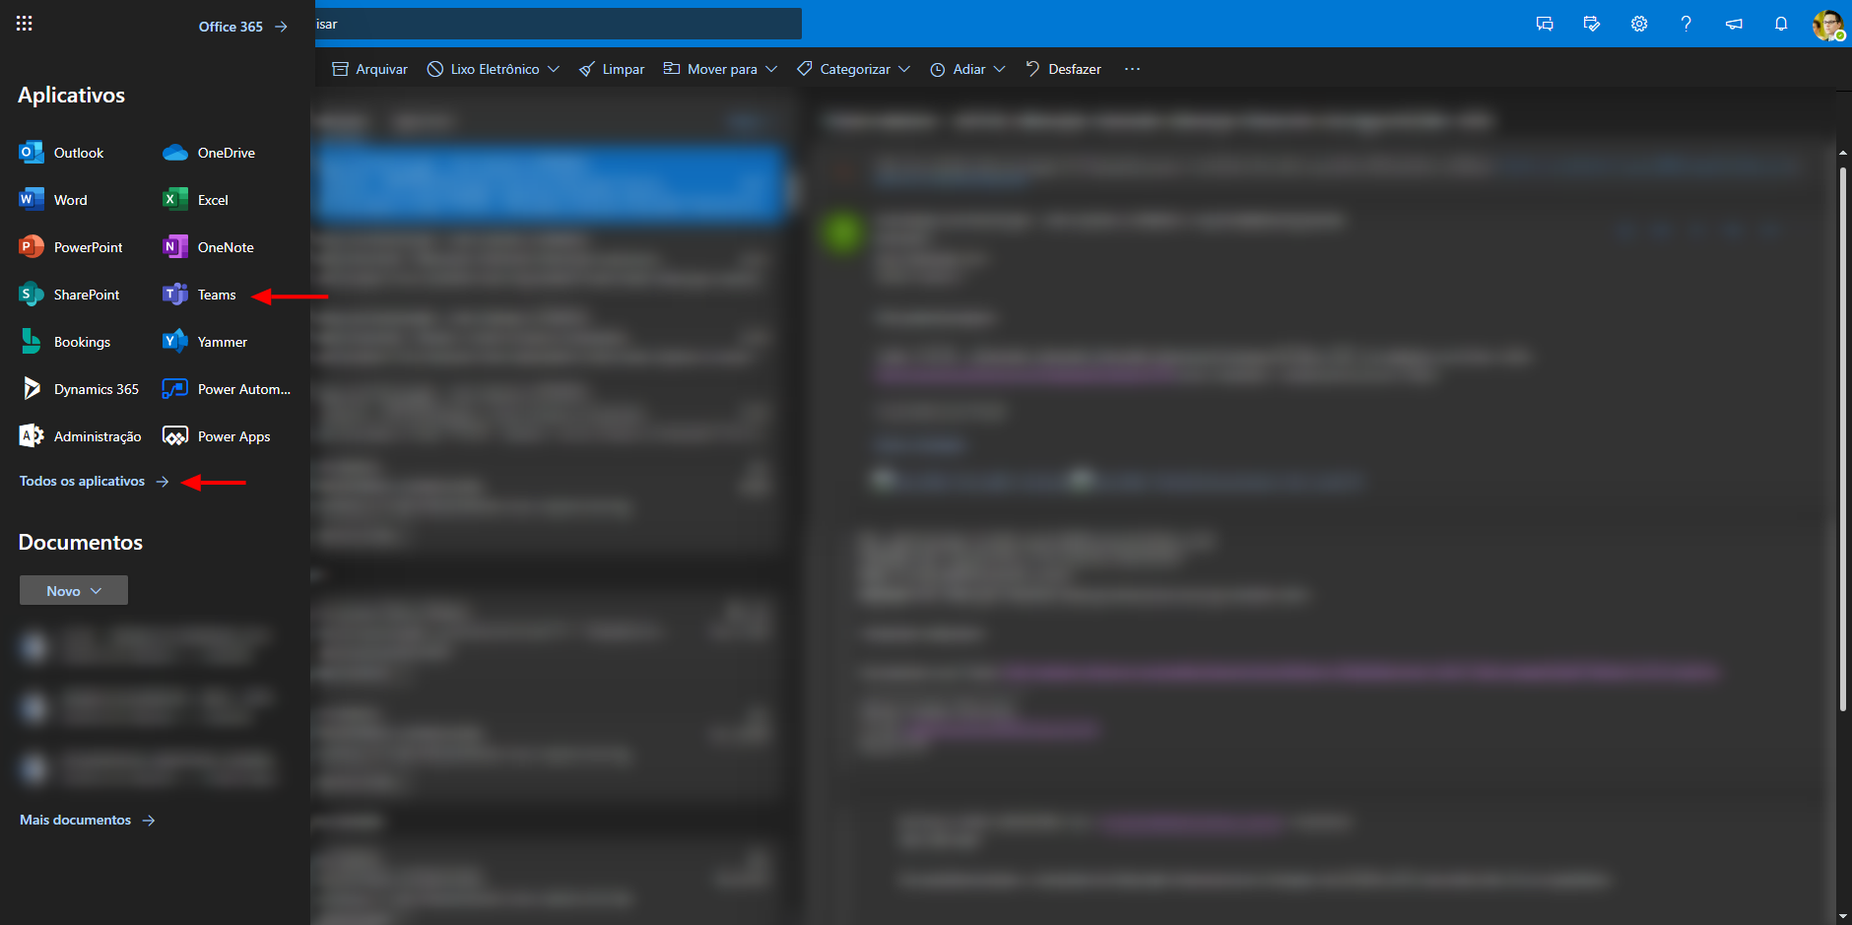This screenshot has width=1852, height=925.
Task: Click the Adiar snooze button
Action: click(958, 69)
